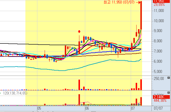The width and height of the screenshot is (171, 112).
Task: Click the 29,89% change rate text
Action: click(159, 4)
